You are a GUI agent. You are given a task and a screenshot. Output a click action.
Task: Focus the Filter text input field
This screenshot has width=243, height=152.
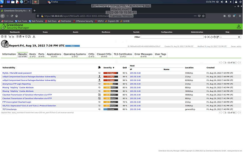pyautogui.click(x=172, y=37)
